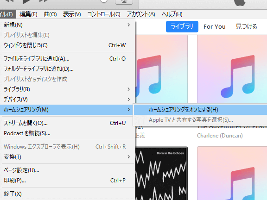Open the コントロール(C) menu
Viewport: 267px width, 200px height.
[104, 14]
